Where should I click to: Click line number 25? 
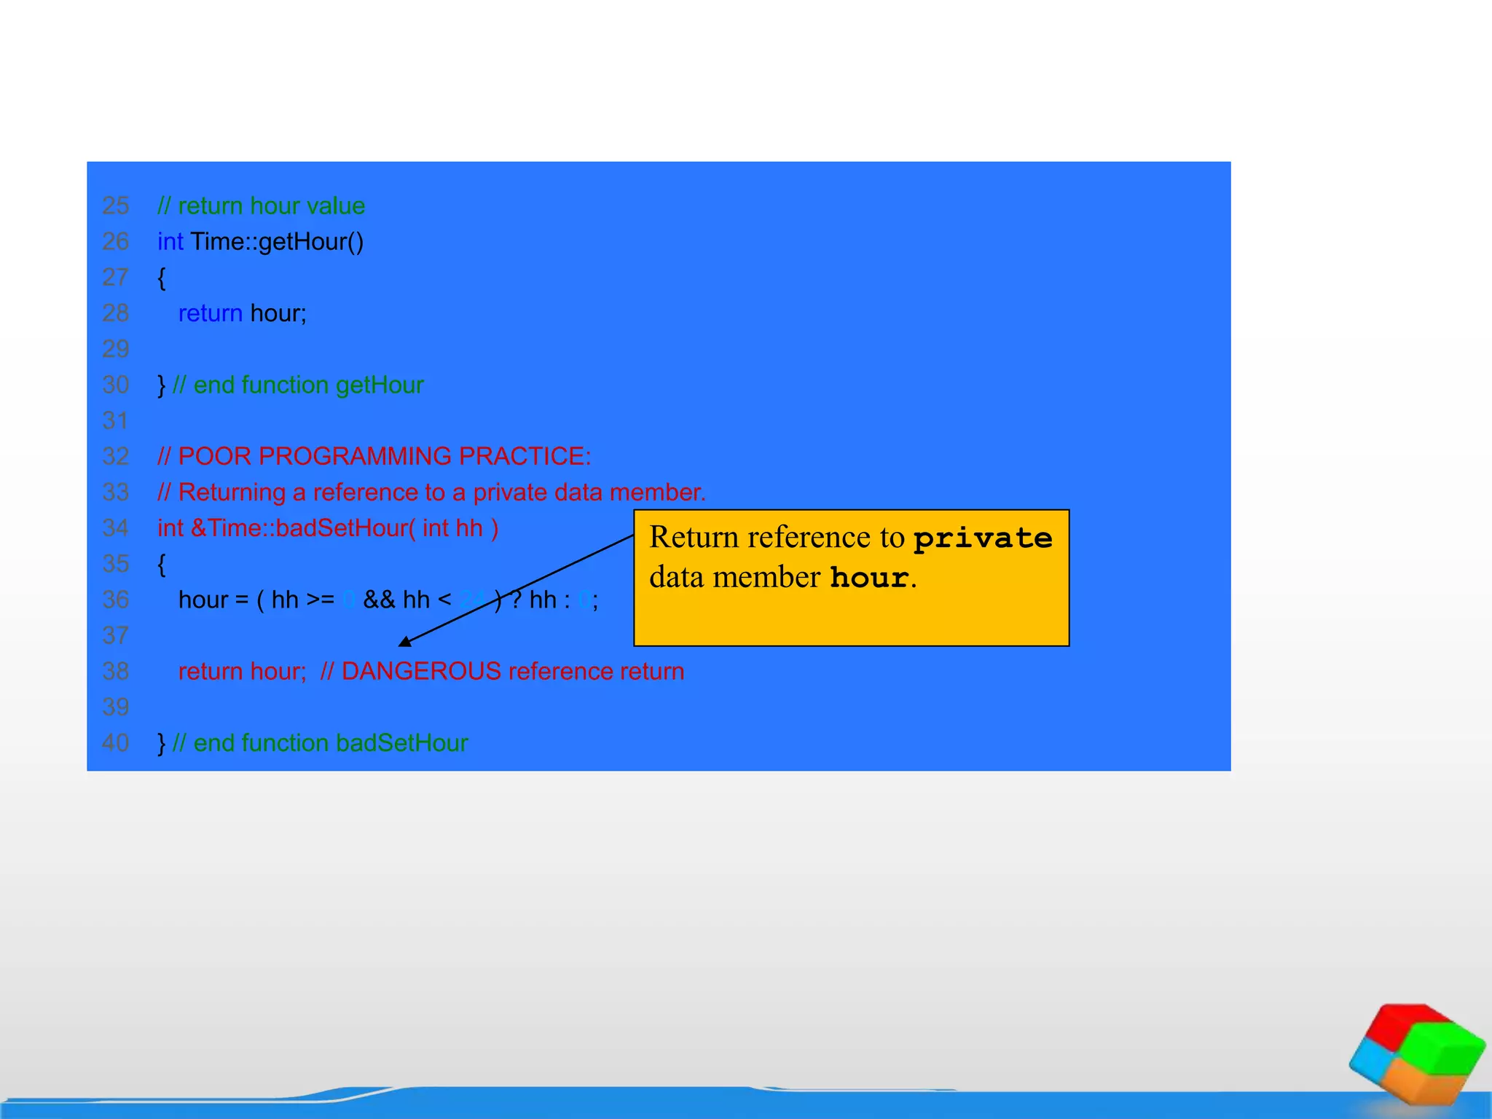[115, 206]
